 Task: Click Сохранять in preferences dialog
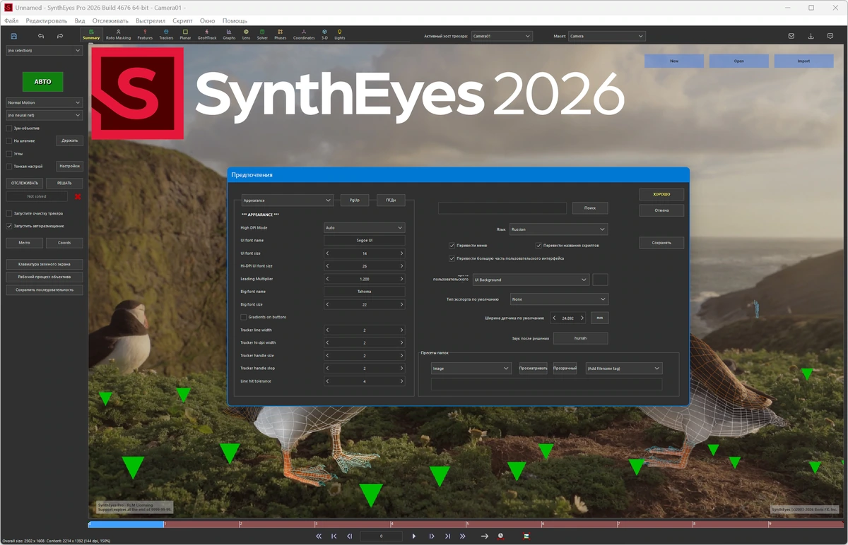[661, 242]
